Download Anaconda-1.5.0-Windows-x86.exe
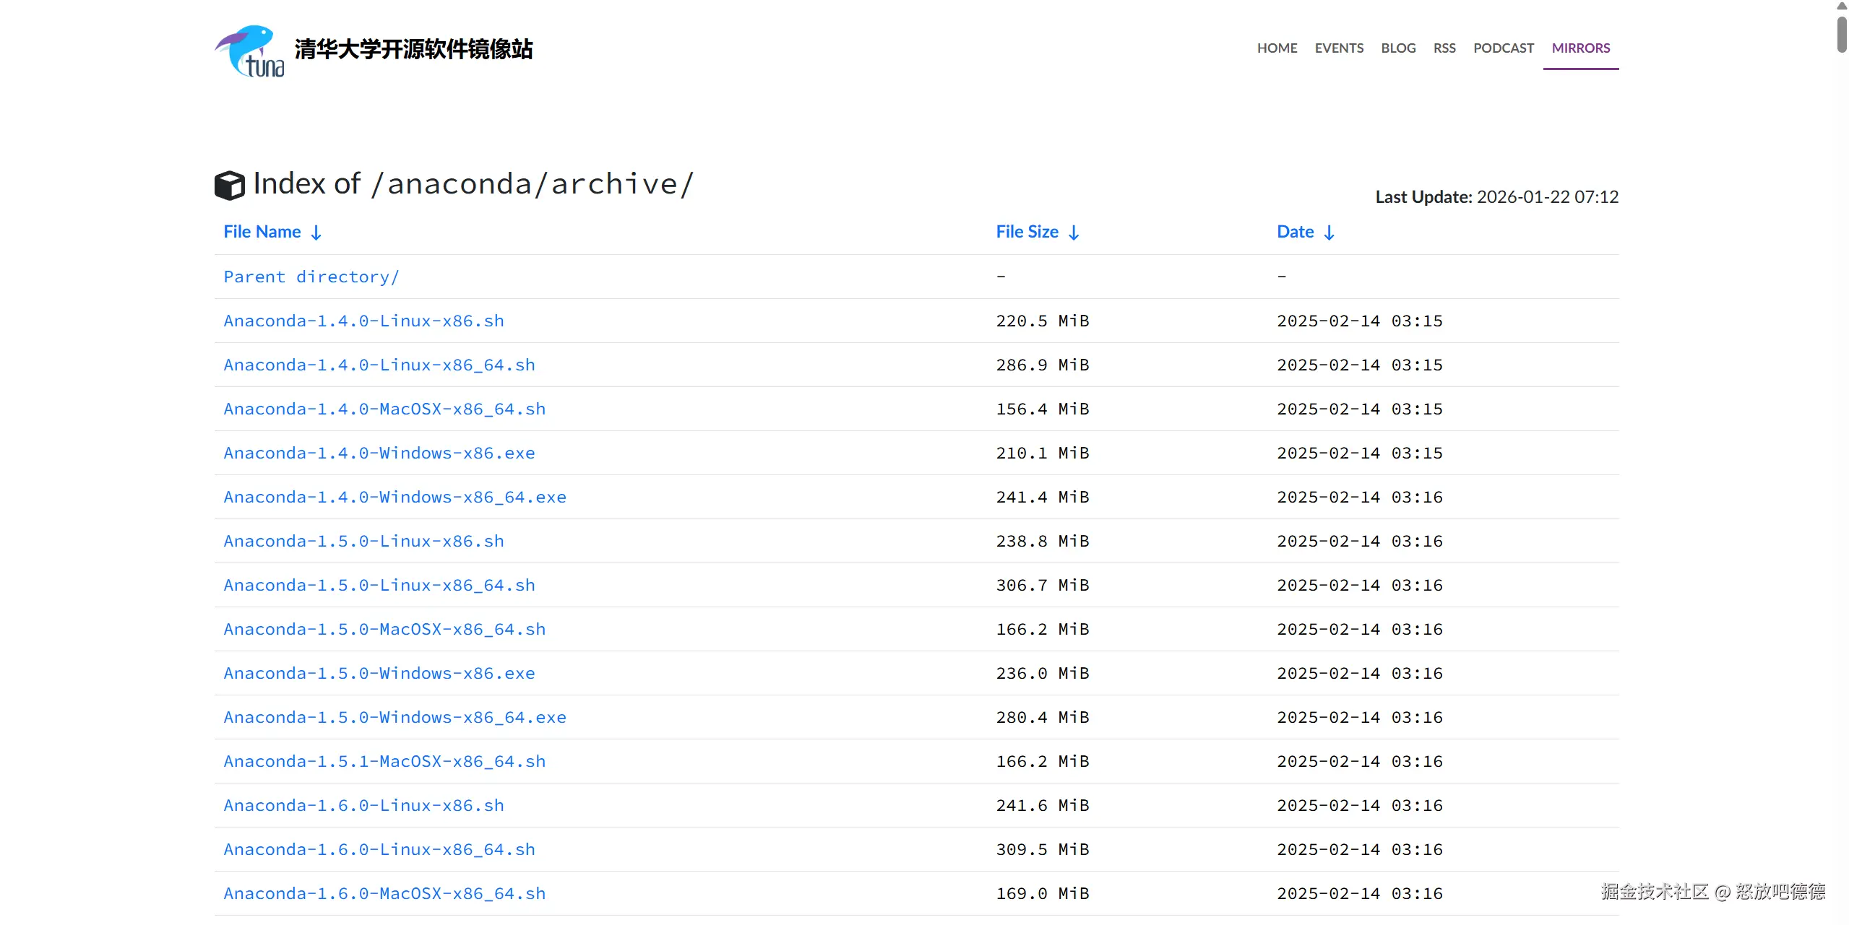 pyautogui.click(x=379, y=674)
